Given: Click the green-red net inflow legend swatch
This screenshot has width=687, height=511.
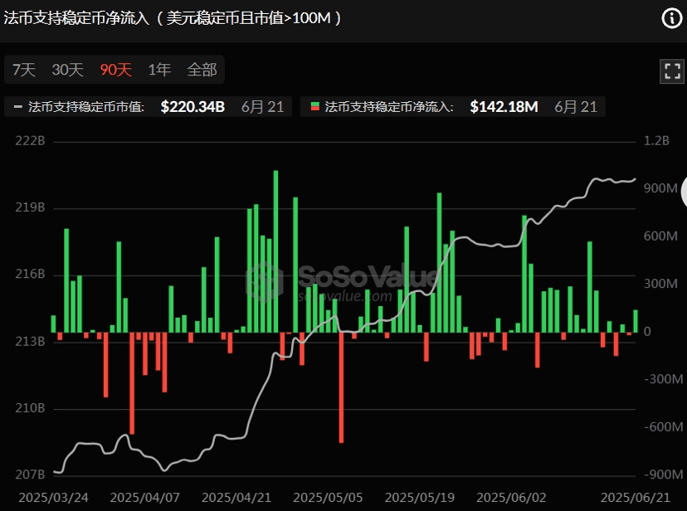Looking at the screenshot, I should click(x=315, y=106).
